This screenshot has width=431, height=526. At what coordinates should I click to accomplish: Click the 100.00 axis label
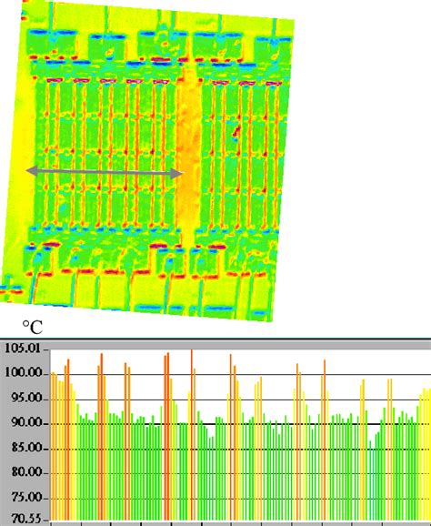pos(24,373)
